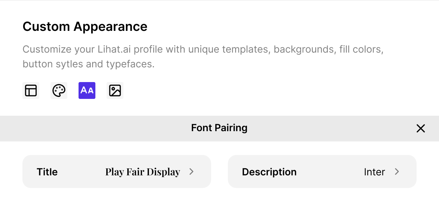Expand the Title font chevron arrow

point(191,171)
